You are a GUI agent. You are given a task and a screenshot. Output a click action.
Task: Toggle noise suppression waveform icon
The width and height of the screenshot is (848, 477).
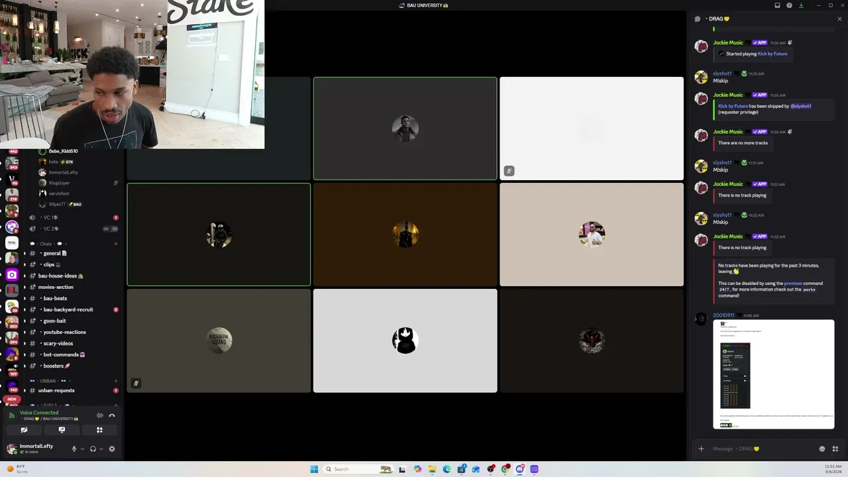point(99,415)
